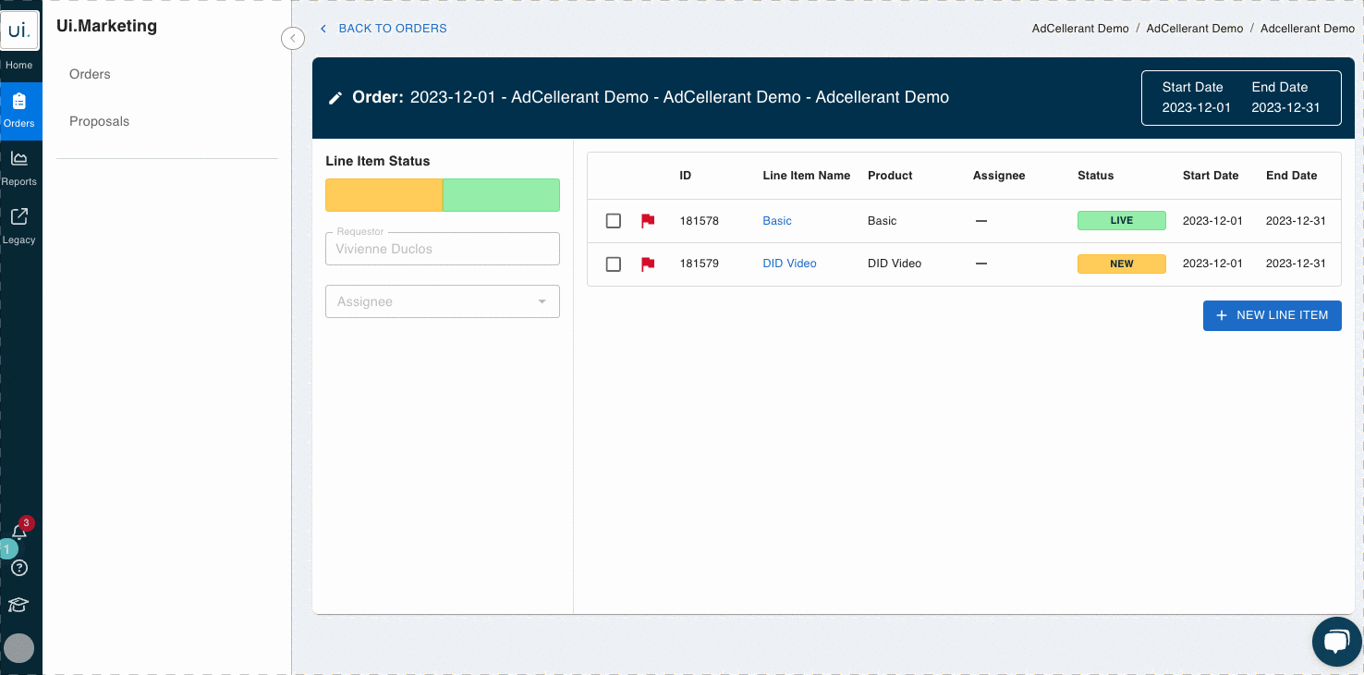The image size is (1364, 675).
Task: Open the chat bubble widget
Action: (1336, 641)
